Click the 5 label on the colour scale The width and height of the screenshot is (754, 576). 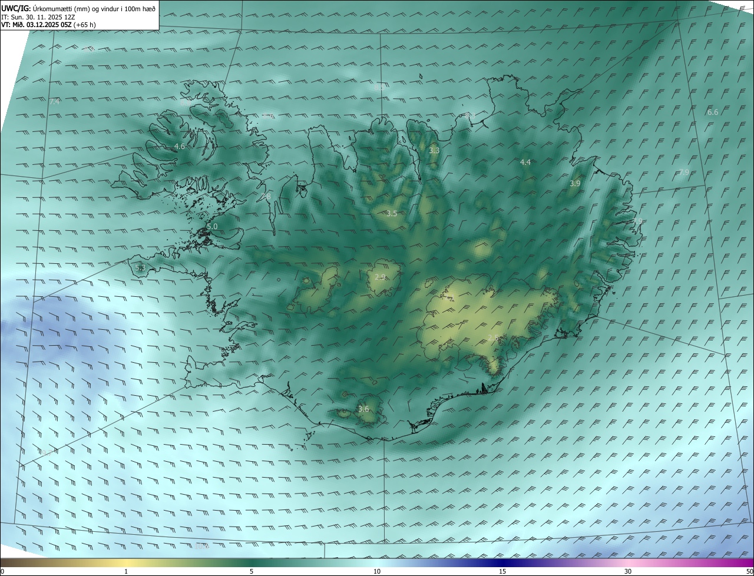coord(252,571)
